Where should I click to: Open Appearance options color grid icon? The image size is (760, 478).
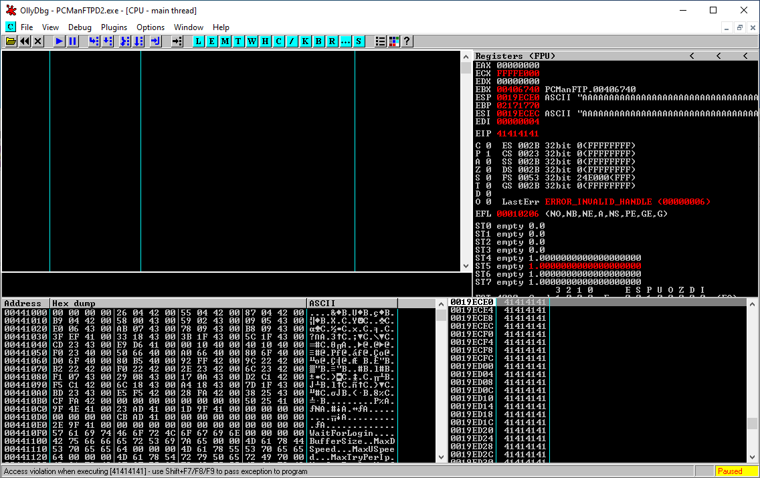393,41
